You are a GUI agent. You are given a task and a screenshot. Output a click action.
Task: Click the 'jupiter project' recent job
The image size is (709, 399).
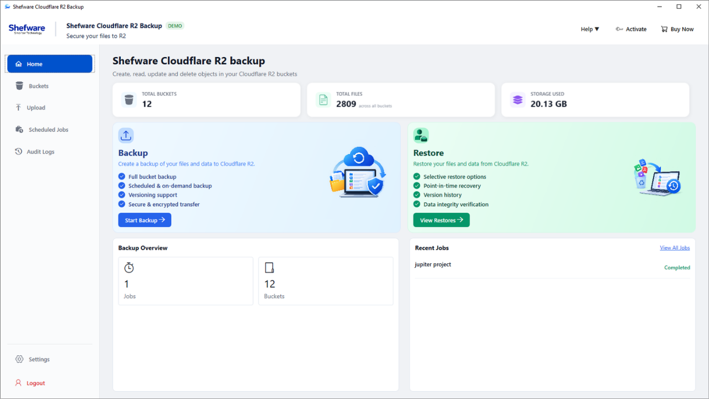point(433,264)
